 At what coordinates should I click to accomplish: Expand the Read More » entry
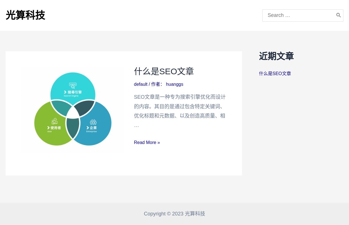(147, 142)
